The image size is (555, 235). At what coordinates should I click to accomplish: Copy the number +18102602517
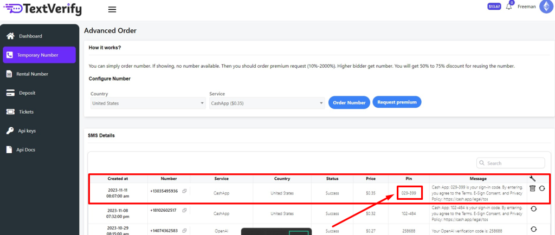(x=185, y=210)
